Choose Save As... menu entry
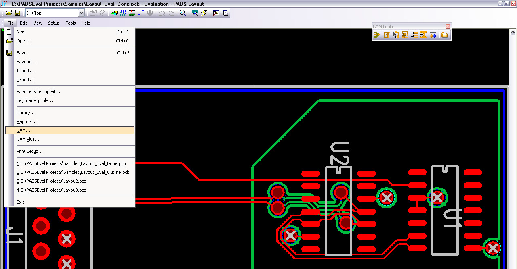 coord(69,62)
